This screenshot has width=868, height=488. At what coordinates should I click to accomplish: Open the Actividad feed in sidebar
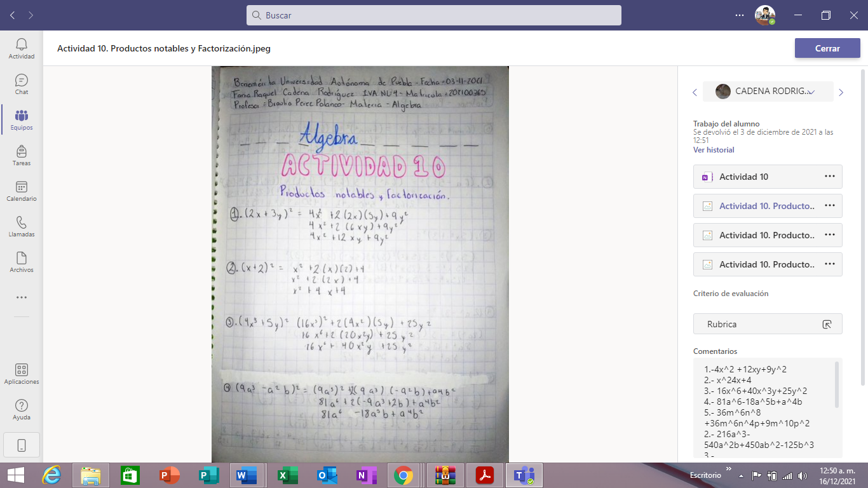22,48
